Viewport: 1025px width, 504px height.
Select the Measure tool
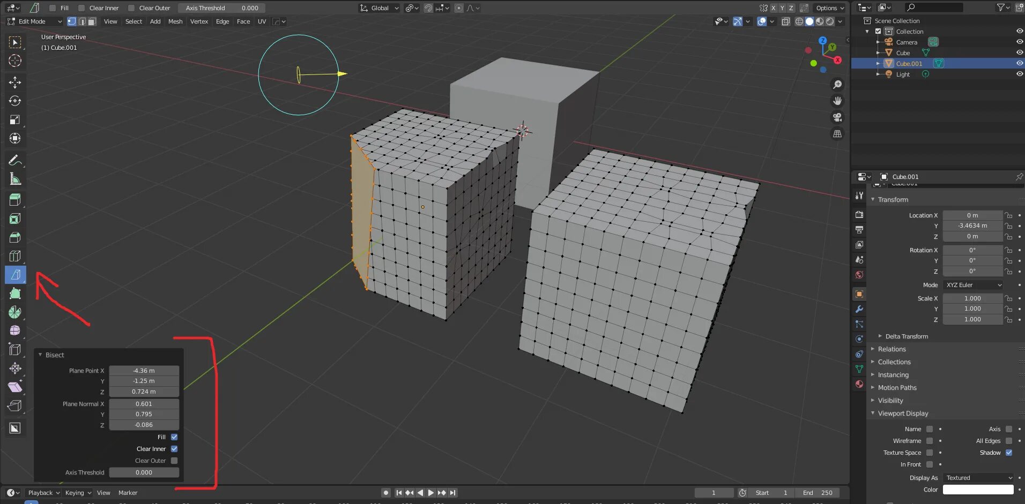pyautogui.click(x=15, y=179)
